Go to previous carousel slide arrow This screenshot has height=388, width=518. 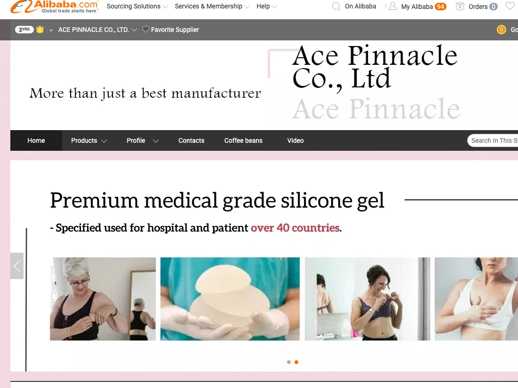point(17,266)
